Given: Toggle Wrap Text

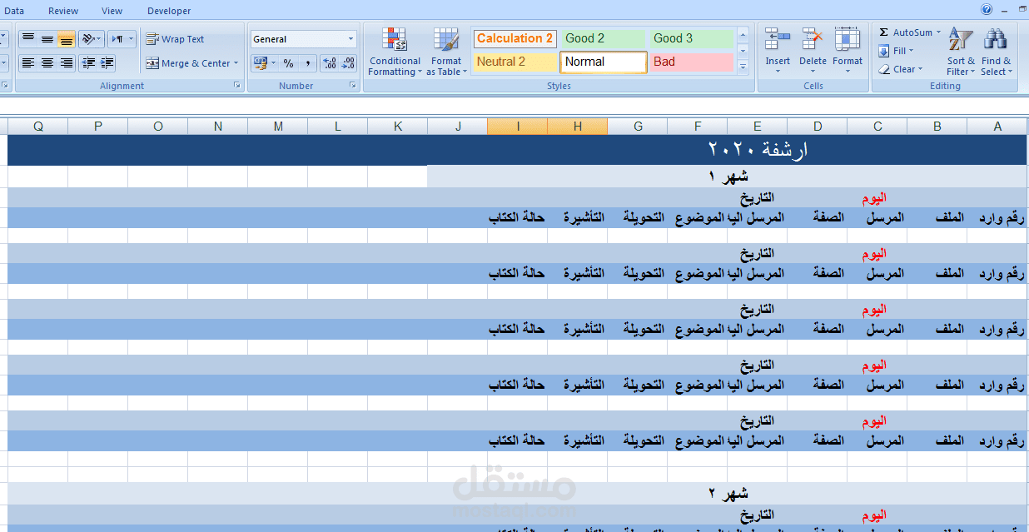Looking at the screenshot, I should click(x=175, y=39).
